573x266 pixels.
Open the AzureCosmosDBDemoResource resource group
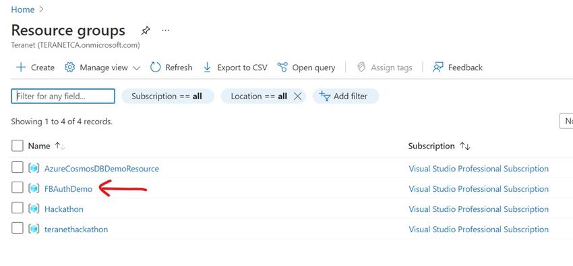(x=102, y=169)
